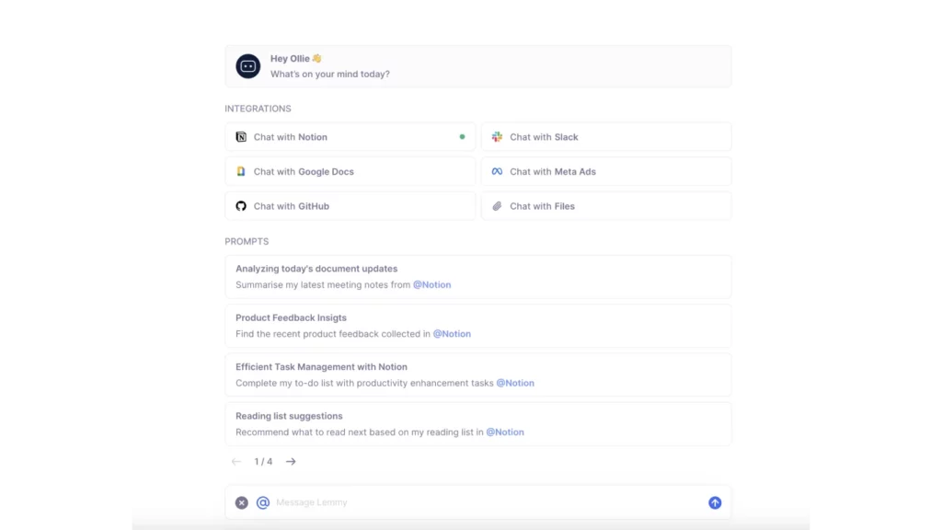Click the Meta Ads logo icon
Screen dimensions: 942x530
tap(497, 172)
